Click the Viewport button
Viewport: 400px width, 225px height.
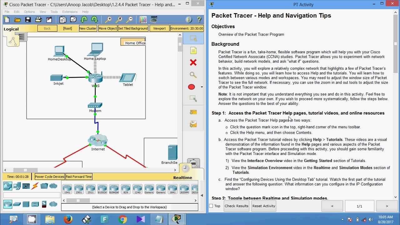pos(159,28)
